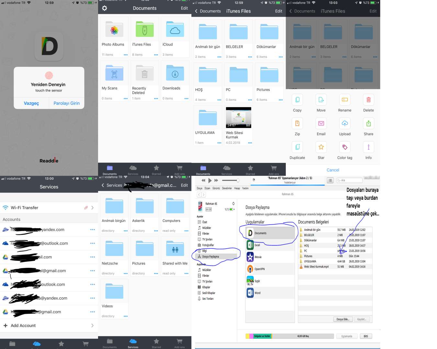Select Word app in iTunes file sharing
This screenshot has height=349, width=437.
(271, 293)
